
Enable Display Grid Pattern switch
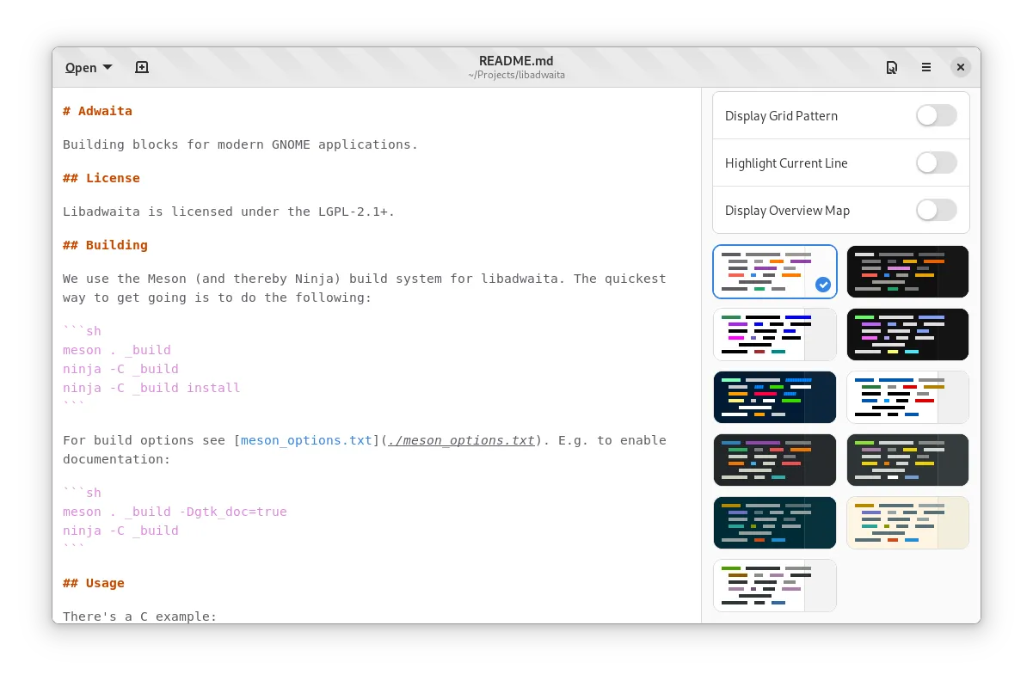[936, 116]
